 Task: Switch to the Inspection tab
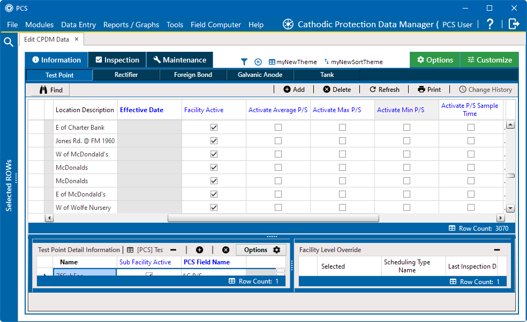point(117,60)
